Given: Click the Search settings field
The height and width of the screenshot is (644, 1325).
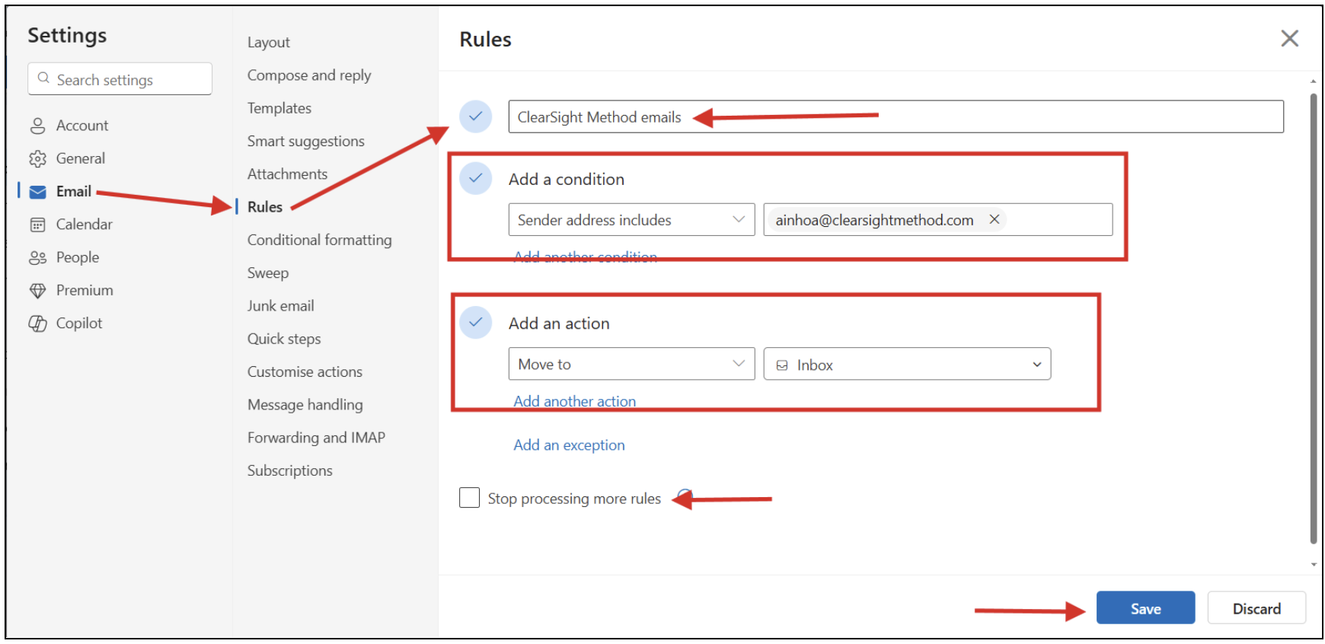Looking at the screenshot, I should (x=120, y=79).
